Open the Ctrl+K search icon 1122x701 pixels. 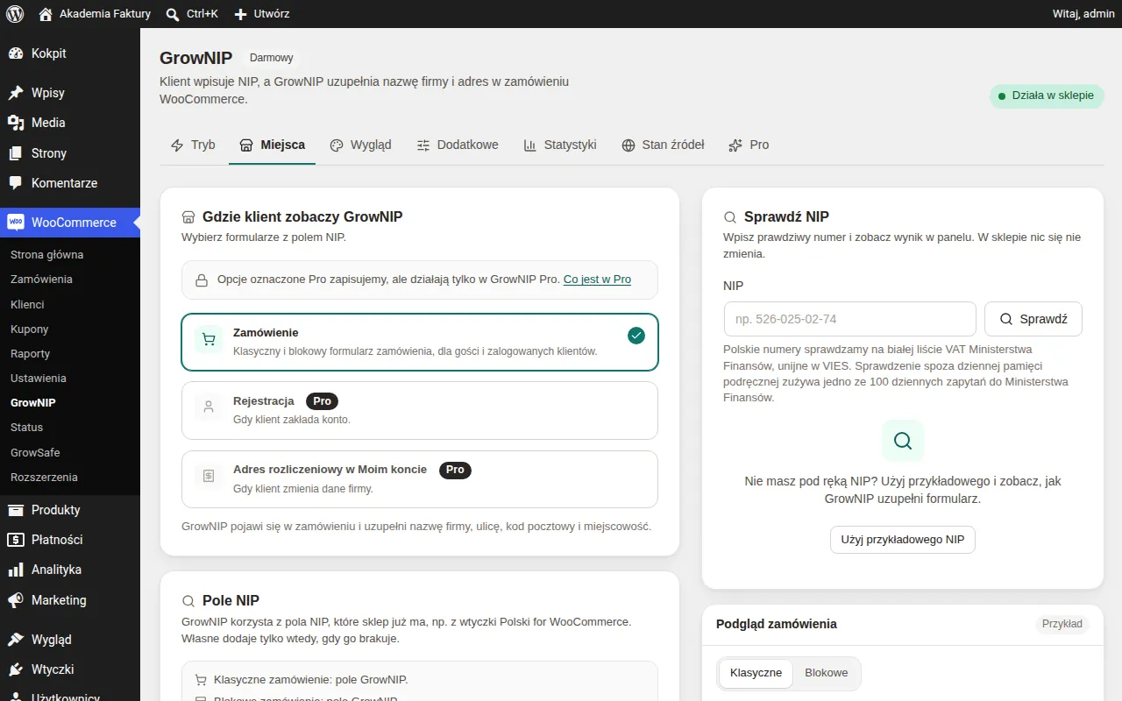click(x=173, y=14)
